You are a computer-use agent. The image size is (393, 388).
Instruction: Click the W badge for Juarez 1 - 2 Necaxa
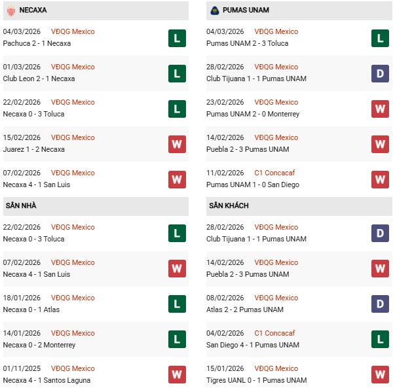pyautogui.click(x=177, y=144)
